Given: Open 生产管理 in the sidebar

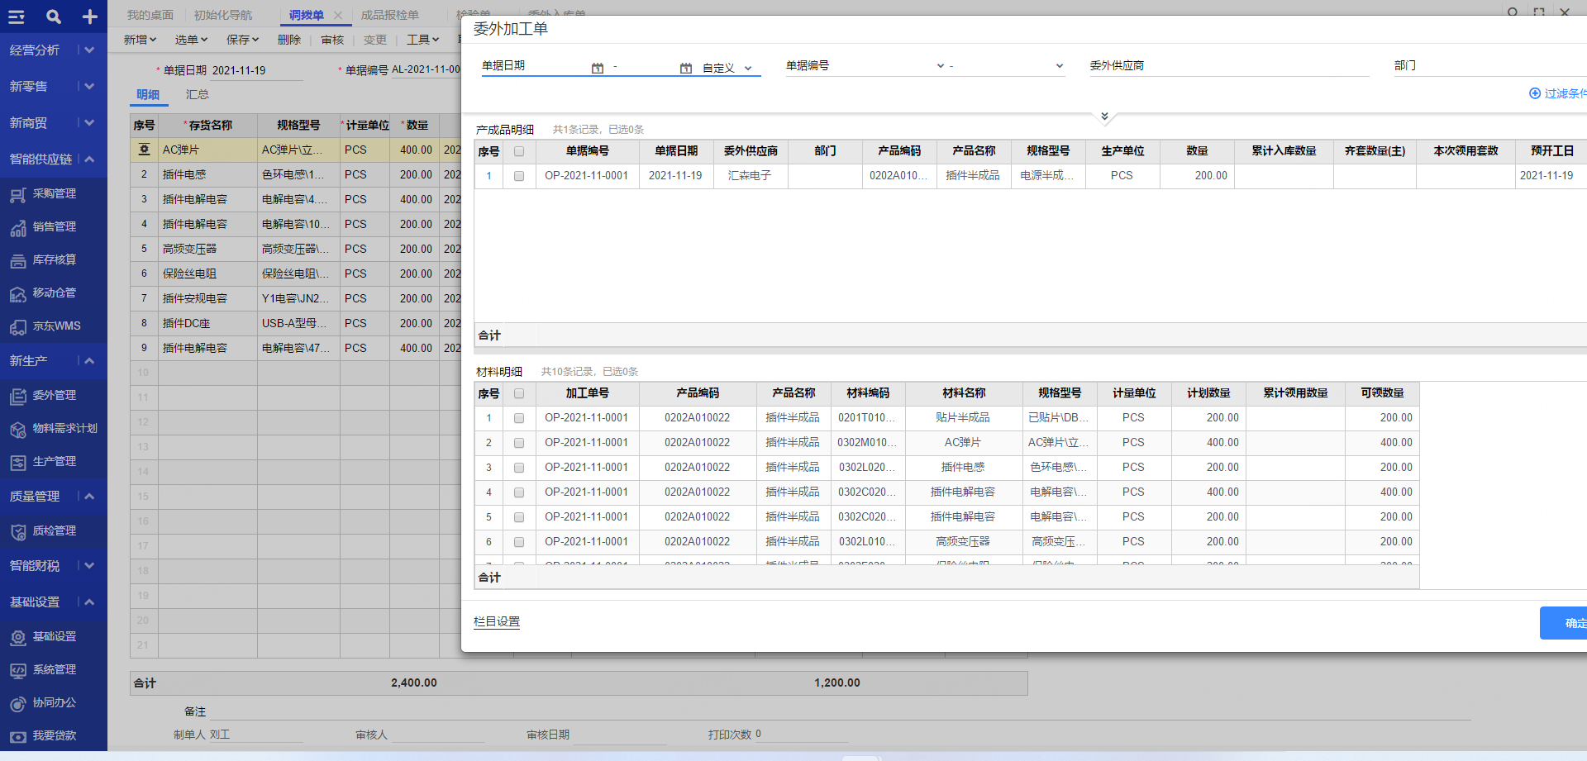Looking at the screenshot, I should pyautogui.click(x=54, y=461).
